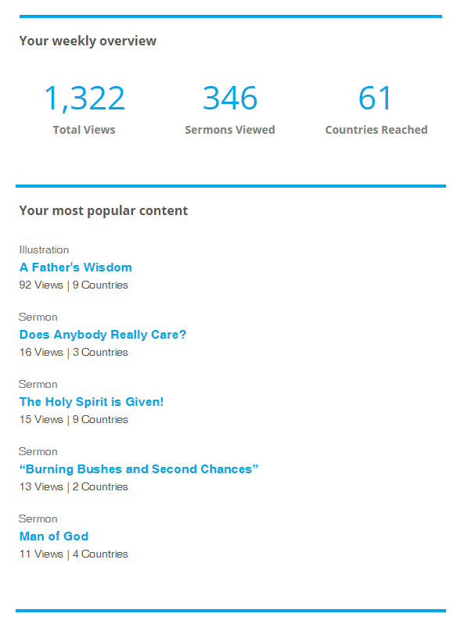Click the 61 countries reached number
The height and width of the screenshot is (617, 457).
point(375,99)
